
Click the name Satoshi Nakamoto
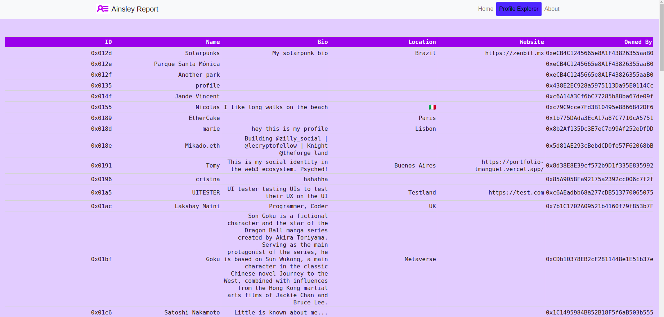(x=192, y=312)
